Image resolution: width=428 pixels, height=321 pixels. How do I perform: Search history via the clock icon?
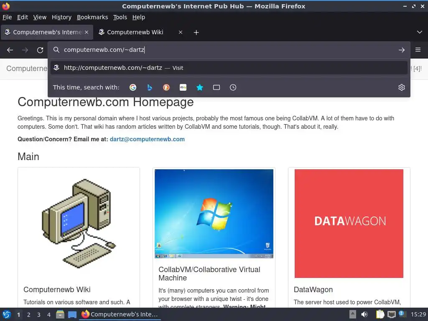tap(233, 87)
